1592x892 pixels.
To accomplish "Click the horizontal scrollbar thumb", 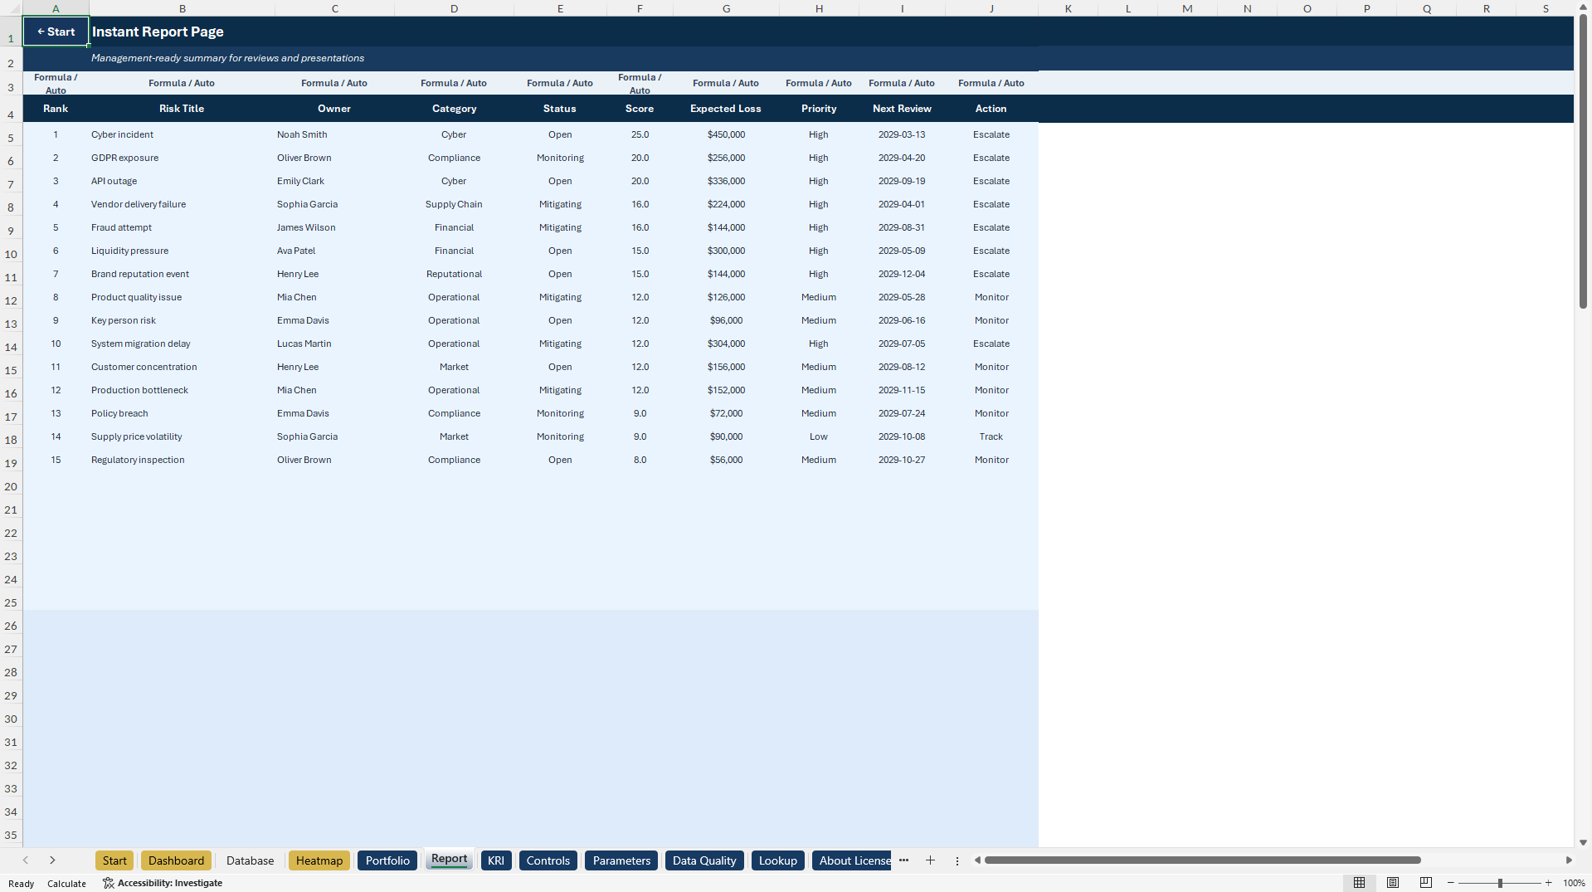I will tap(1202, 860).
